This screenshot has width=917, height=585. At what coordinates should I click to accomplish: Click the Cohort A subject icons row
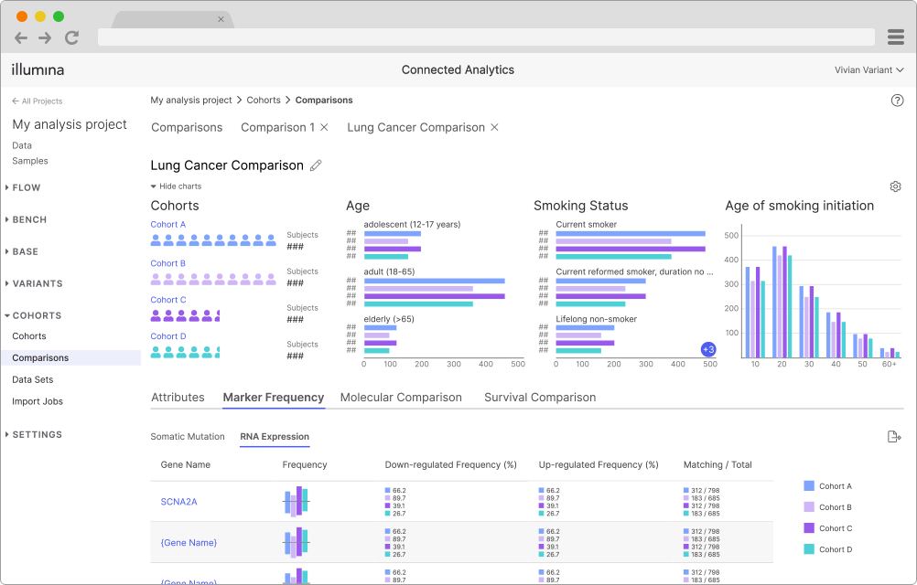213,240
